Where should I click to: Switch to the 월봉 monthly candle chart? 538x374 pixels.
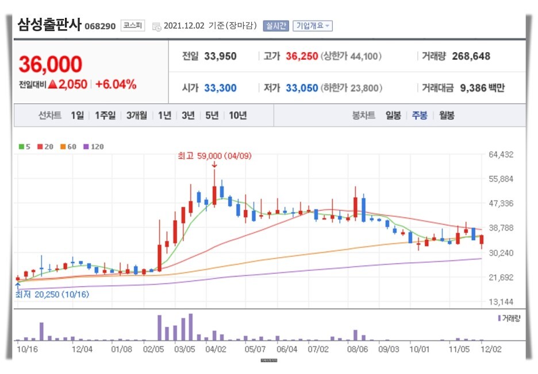coord(447,115)
